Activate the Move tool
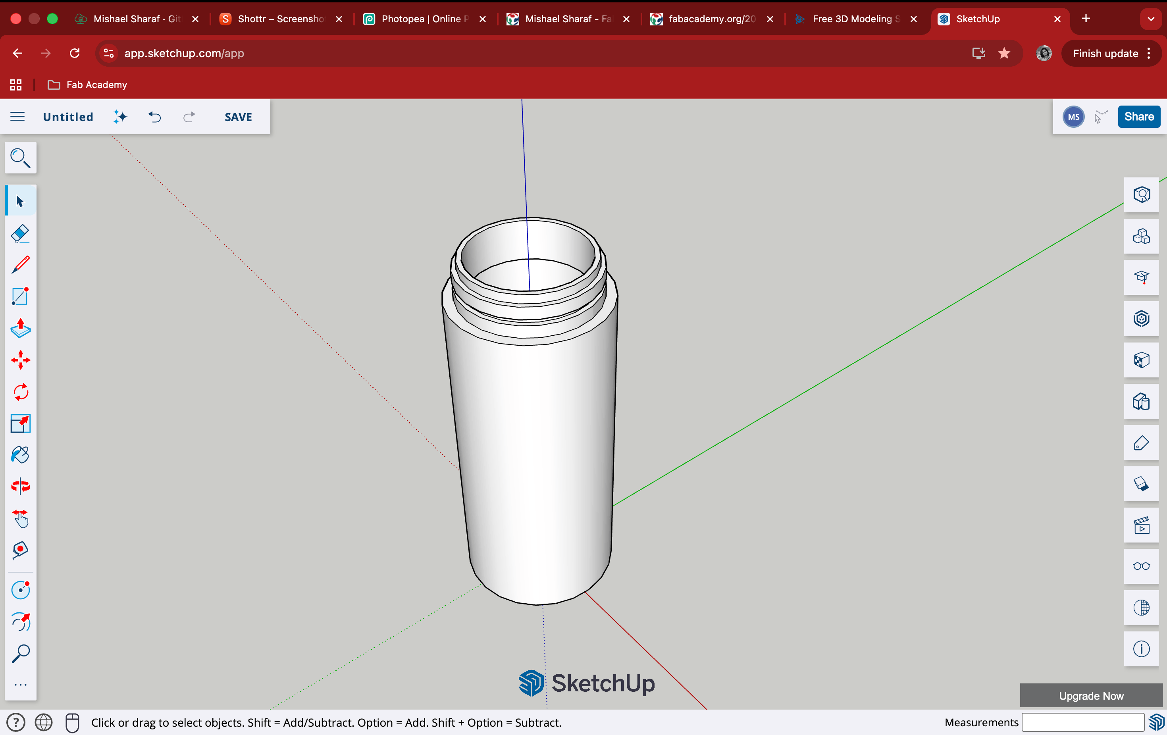1167x735 pixels. click(20, 360)
